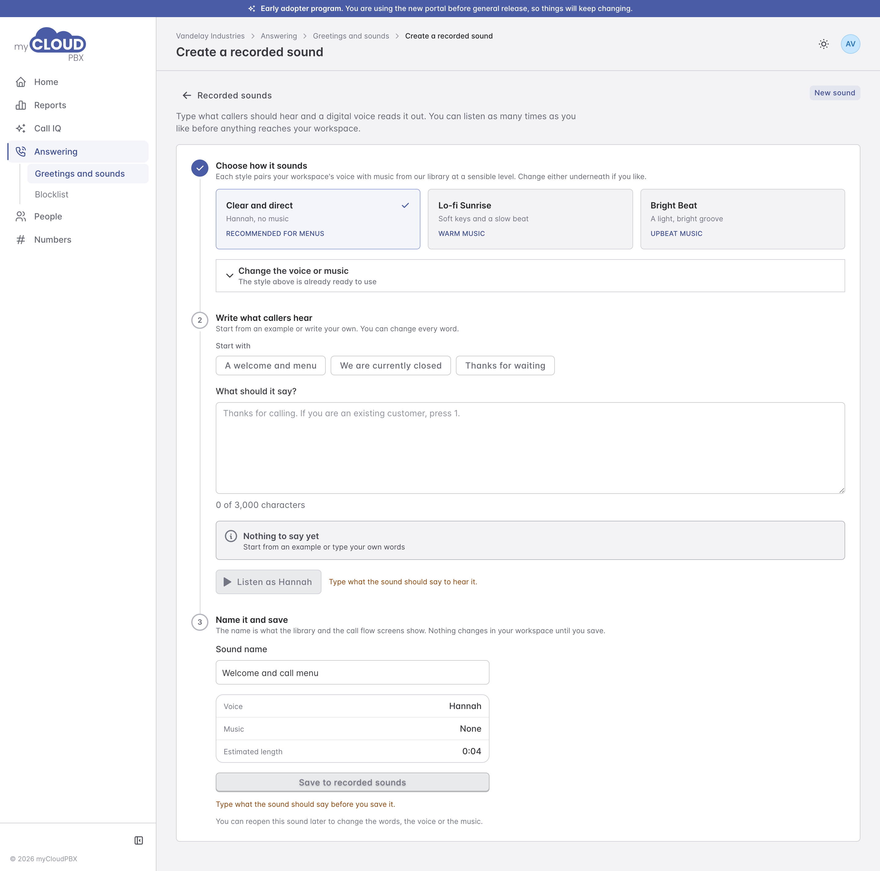Open the Blocklist sub-item
Viewport: 880px width, 871px height.
pos(88,194)
